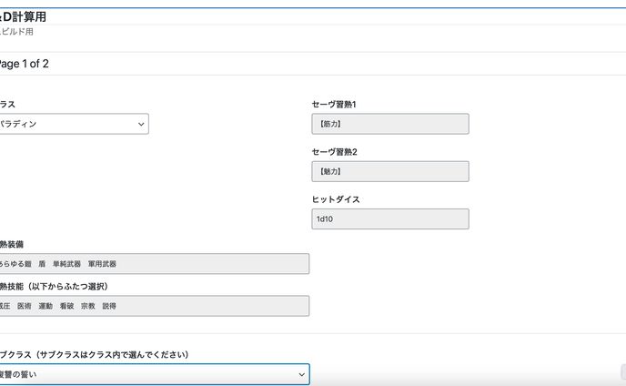The height and width of the screenshot is (386, 626).
Task: Click the ヒットダイス label
Action: 336,199
